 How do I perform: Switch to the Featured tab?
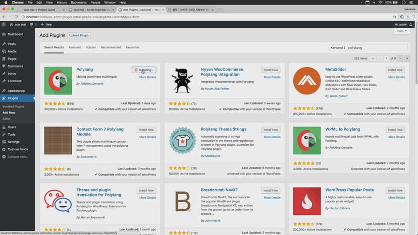click(x=75, y=47)
